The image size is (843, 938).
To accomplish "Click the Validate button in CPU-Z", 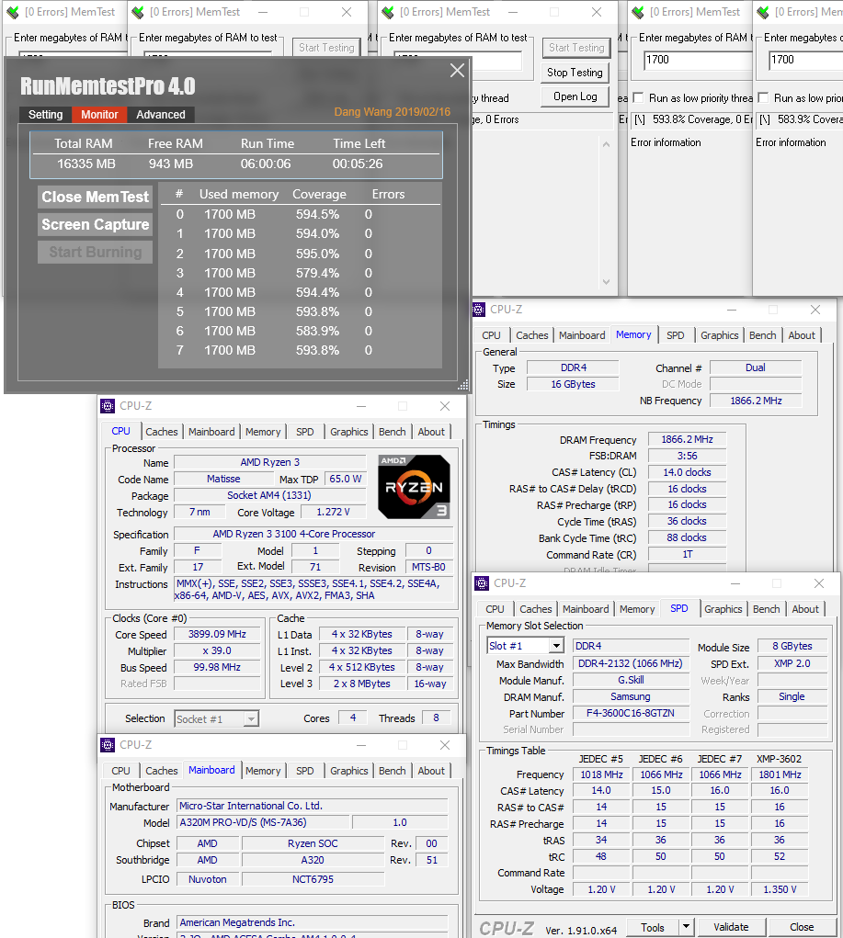I will point(731,927).
